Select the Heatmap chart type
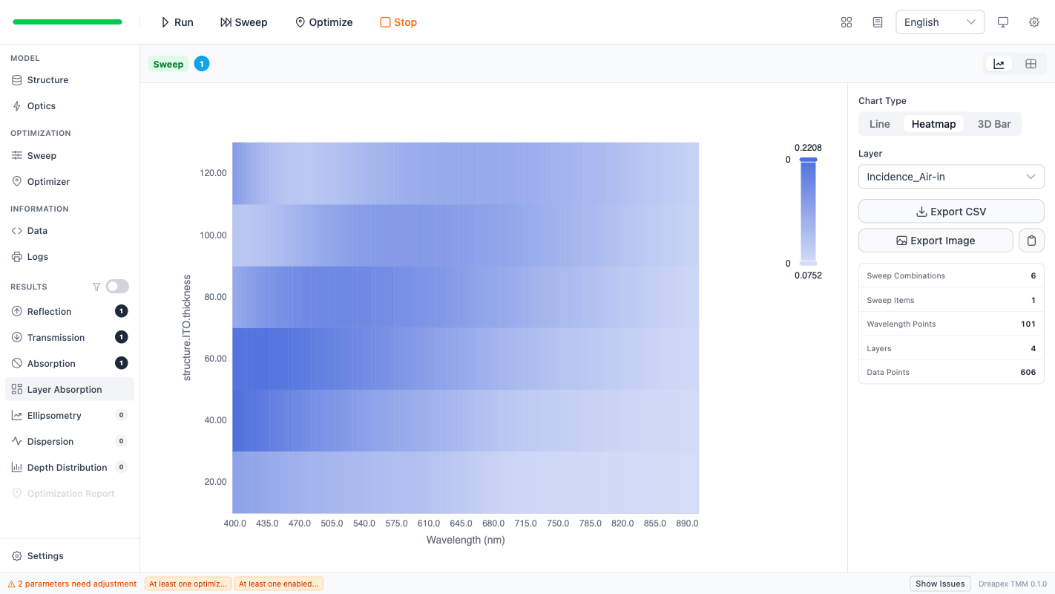 pos(933,123)
